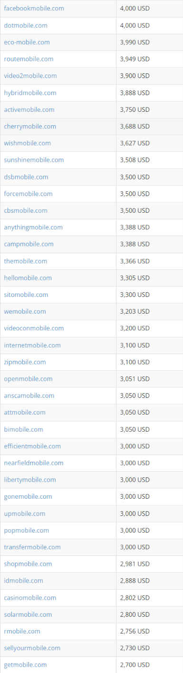The image size is (183, 673).
Task: Open eco-mobile.com listing
Action: point(27,42)
